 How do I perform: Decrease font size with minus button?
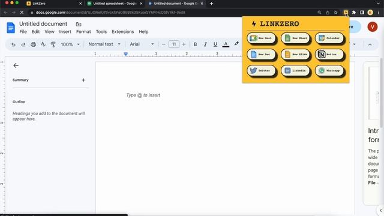164,44
